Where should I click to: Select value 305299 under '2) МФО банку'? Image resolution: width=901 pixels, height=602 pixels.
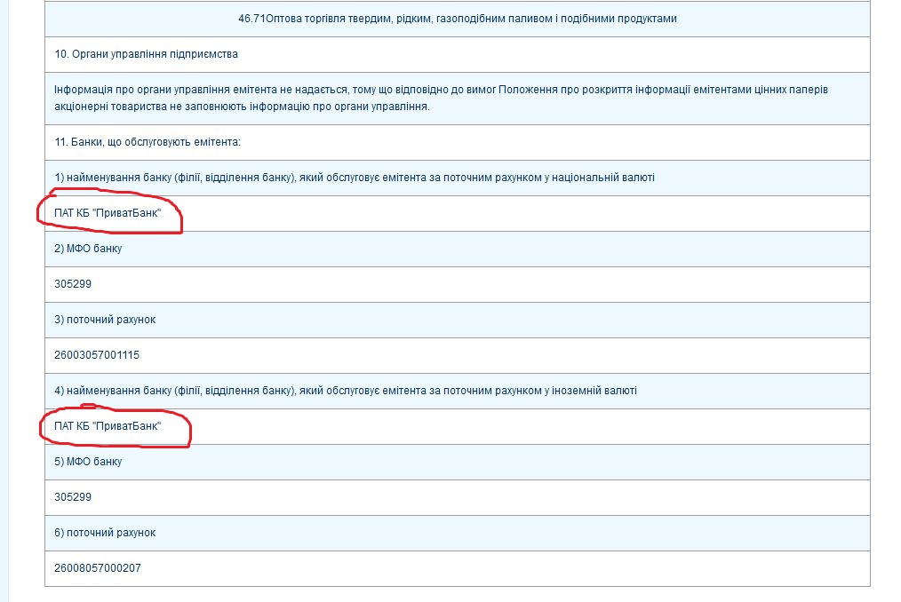point(73,284)
